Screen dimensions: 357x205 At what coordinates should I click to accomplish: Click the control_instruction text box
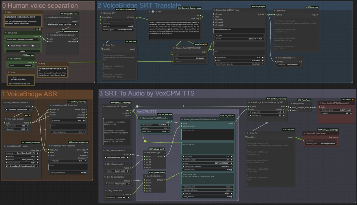208,135
